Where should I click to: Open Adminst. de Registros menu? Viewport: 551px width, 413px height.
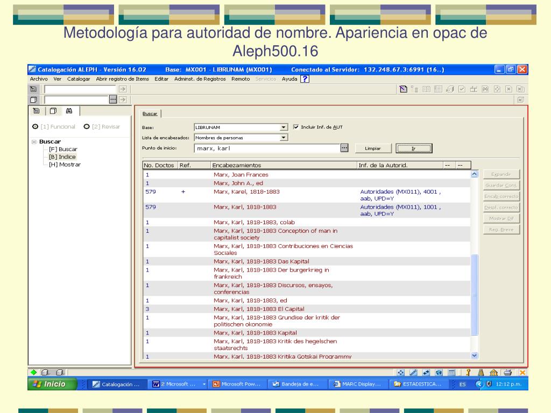200,79
